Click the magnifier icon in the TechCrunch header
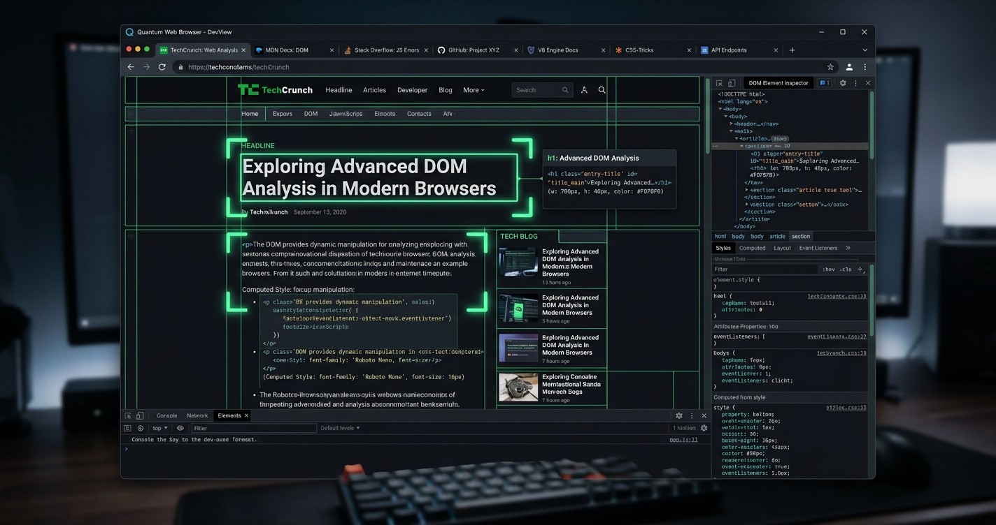 coord(602,90)
